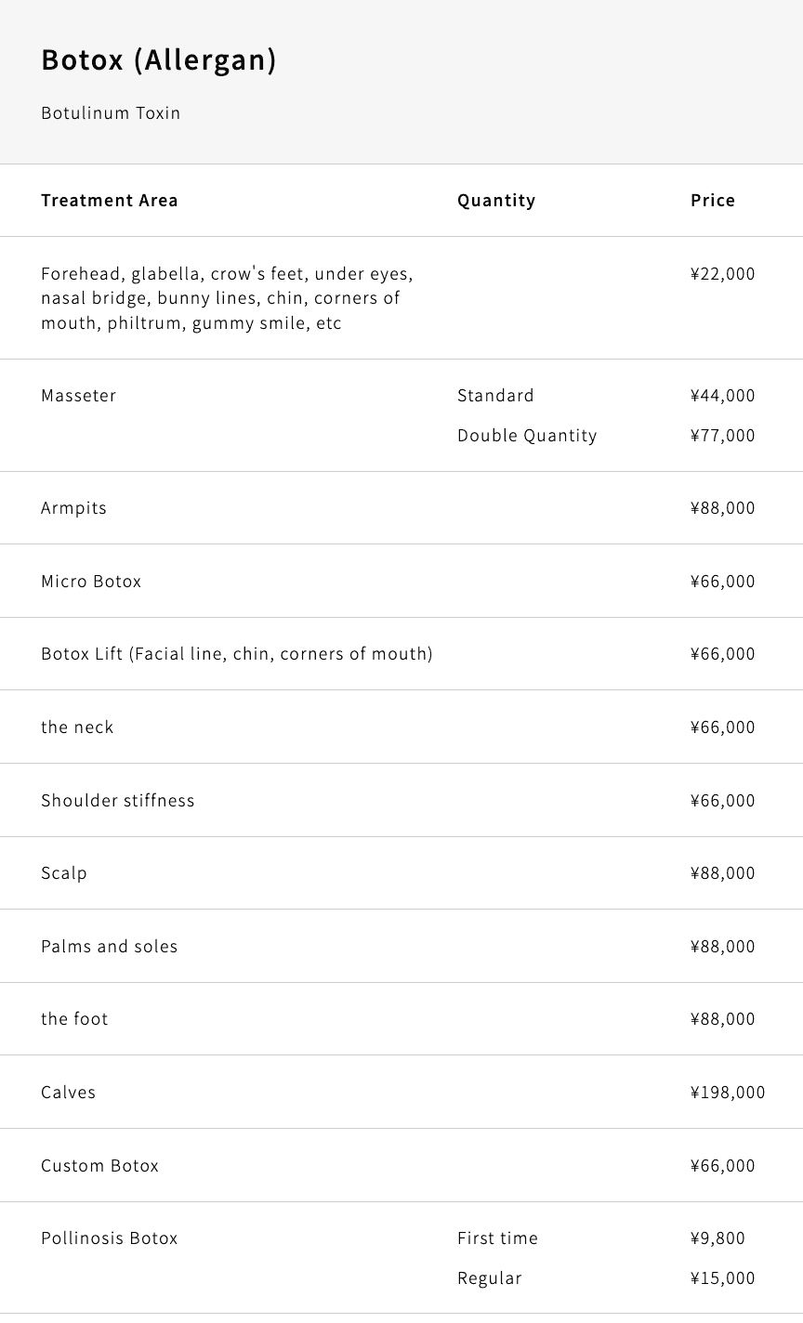Click the Pollinosis Botox entry
The width and height of the screenshot is (803, 1323).
[x=110, y=1238]
